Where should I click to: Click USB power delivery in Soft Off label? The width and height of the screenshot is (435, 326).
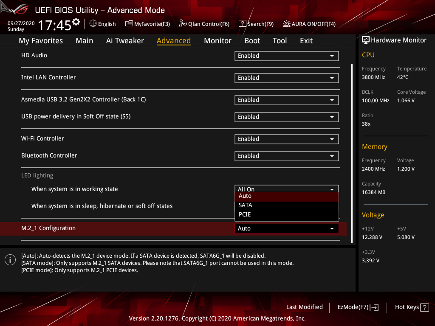(x=76, y=116)
